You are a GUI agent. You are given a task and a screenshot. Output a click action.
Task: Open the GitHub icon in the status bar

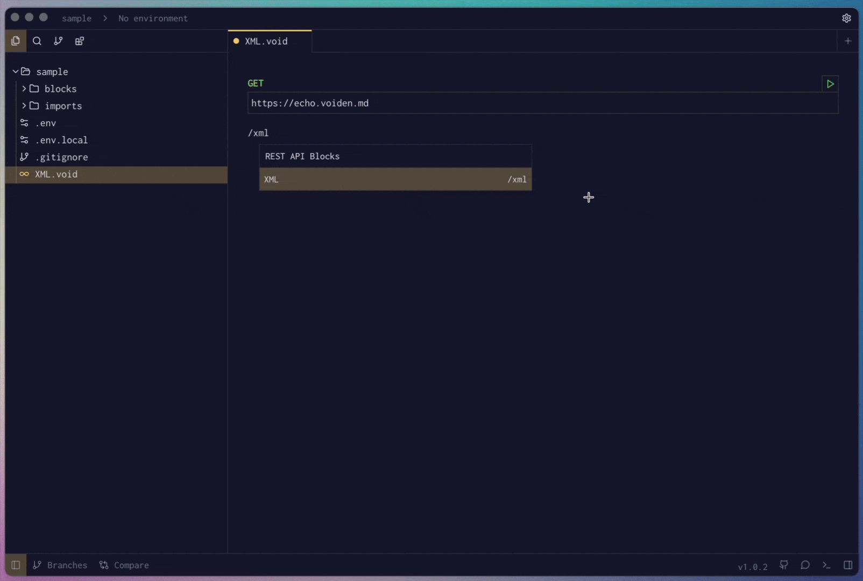coord(783,565)
